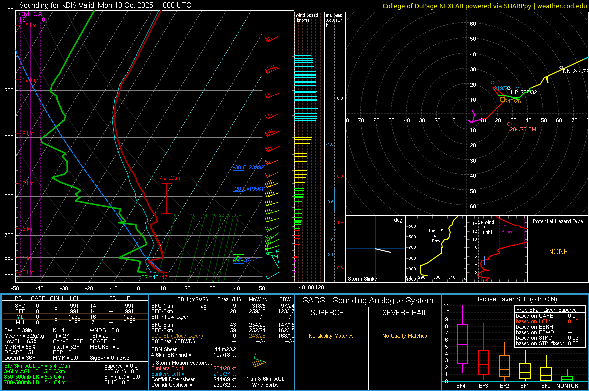
Task: Click the red Bunkers right mover circle marker
Action: [509, 124]
